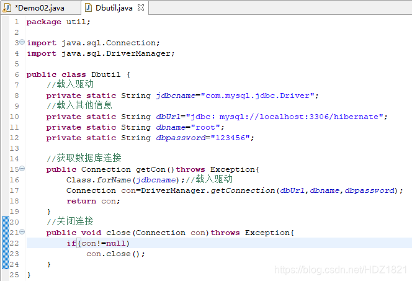412x281 pixels.
Task: Click the JDBC URL string with localhost:3306/hibernate
Action: 285,117
